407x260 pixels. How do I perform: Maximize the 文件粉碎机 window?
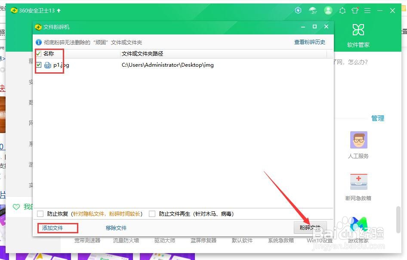click(314, 27)
